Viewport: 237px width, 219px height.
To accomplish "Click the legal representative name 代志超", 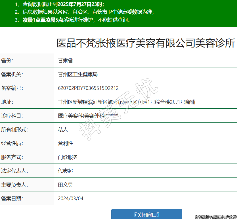I will click(65, 171).
